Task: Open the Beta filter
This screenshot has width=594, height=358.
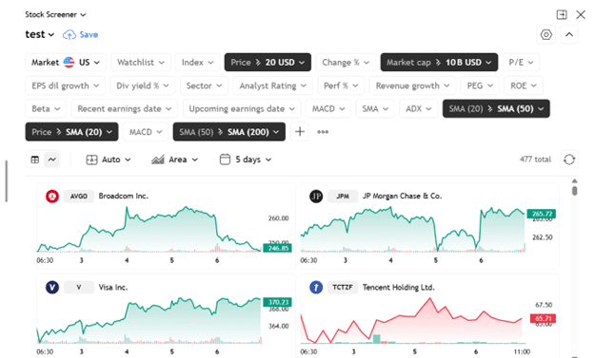Action: [x=46, y=109]
